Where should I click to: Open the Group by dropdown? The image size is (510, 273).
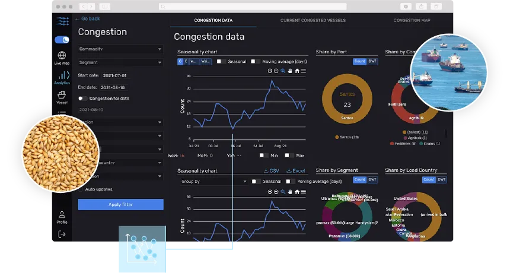point(213,182)
